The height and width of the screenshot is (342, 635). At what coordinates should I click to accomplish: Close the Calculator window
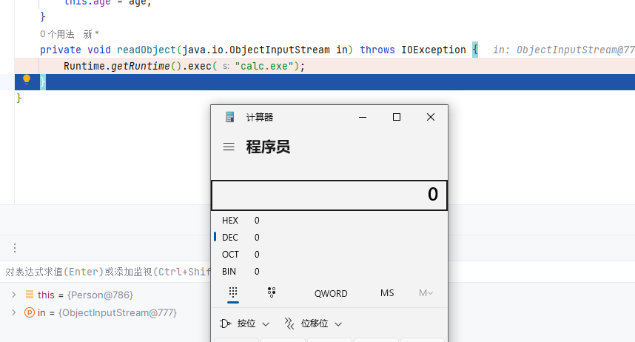click(431, 117)
